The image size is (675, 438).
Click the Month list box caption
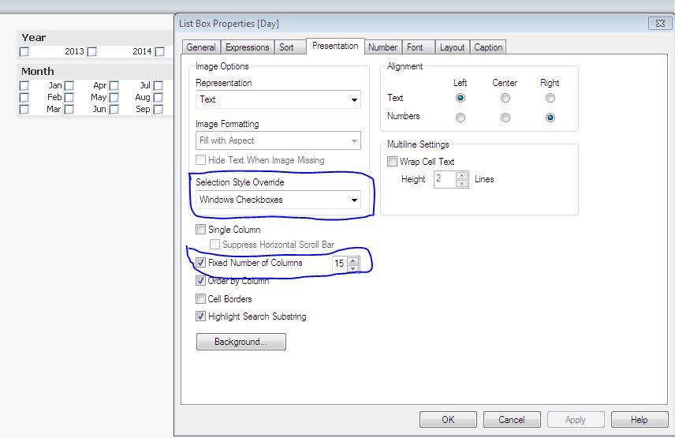(x=95, y=72)
